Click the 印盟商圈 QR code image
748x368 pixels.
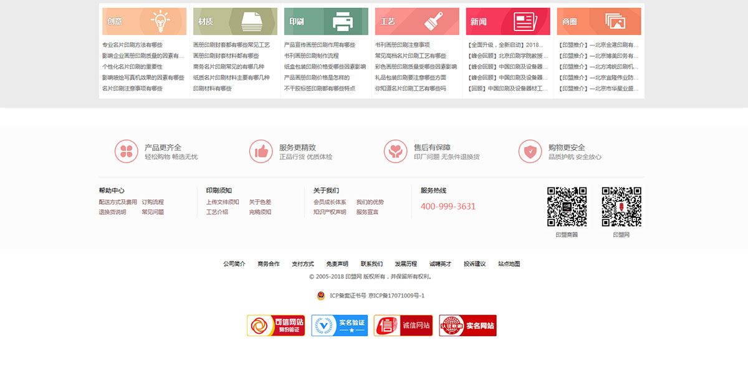tap(567, 207)
